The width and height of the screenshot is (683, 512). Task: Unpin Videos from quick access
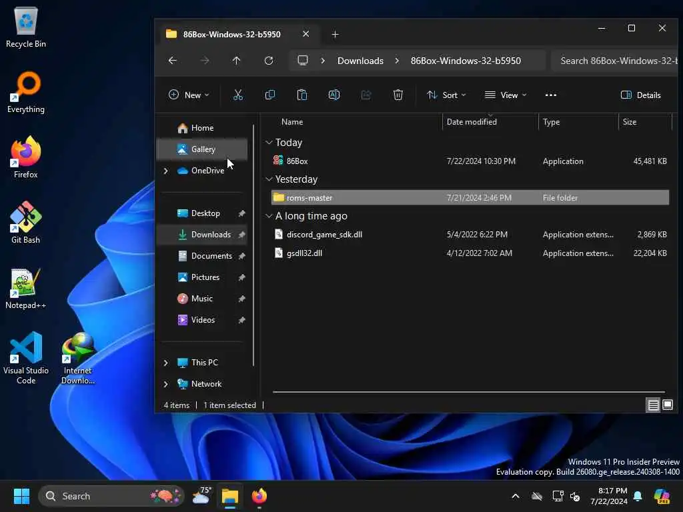(241, 320)
